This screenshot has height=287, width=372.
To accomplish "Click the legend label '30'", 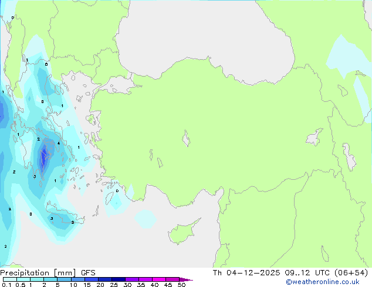I will (127, 285).
